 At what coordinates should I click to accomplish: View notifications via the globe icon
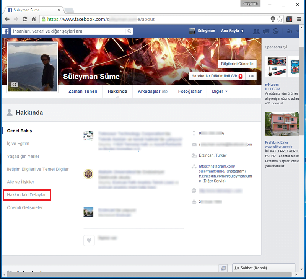(275, 31)
